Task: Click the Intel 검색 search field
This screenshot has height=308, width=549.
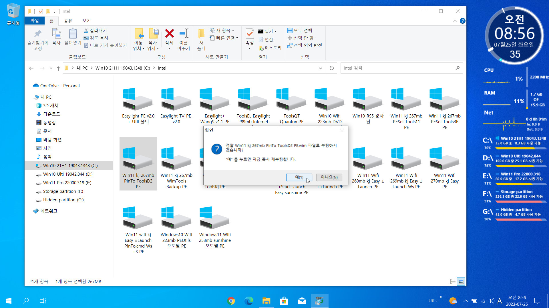Action: pyautogui.click(x=401, y=68)
